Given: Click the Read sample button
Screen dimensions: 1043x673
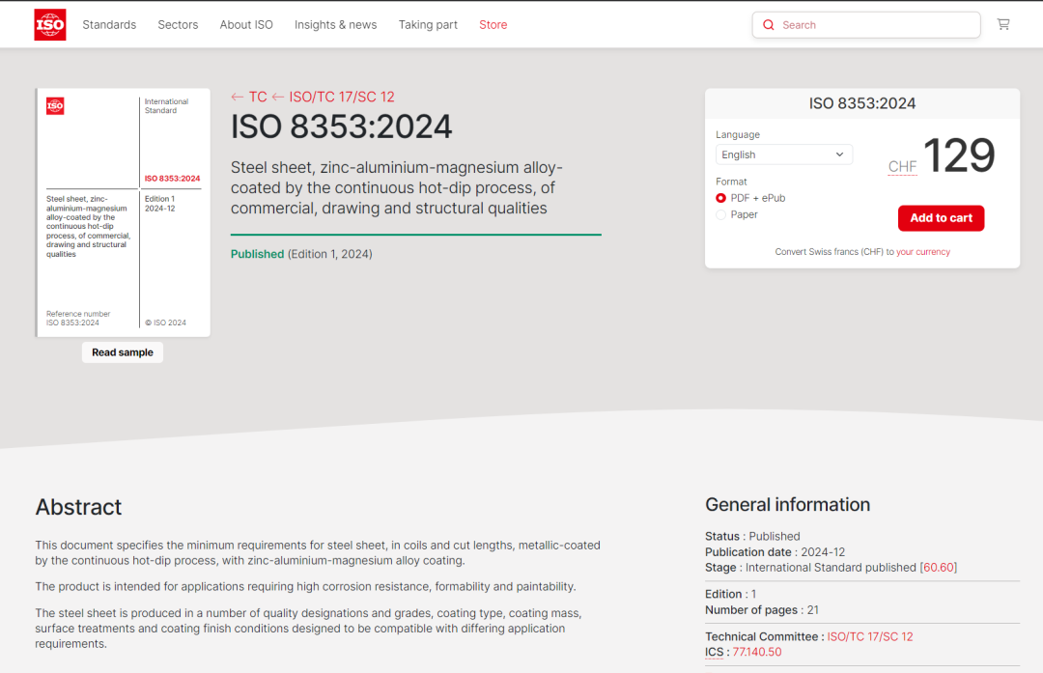Looking at the screenshot, I should [123, 352].
